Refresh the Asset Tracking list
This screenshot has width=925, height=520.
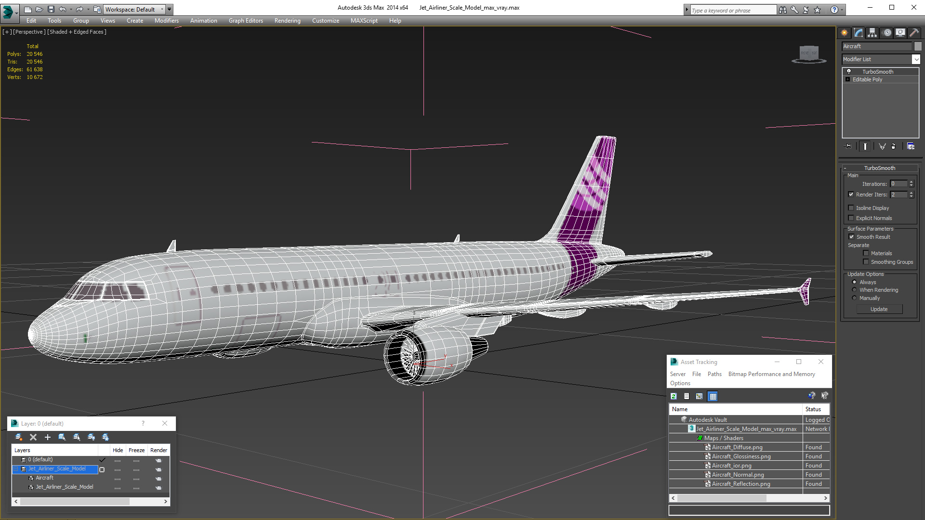(x=674, y=396)
